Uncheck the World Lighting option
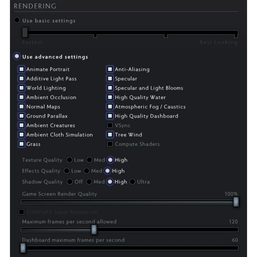The height and width of the screenshot is (257, 257). 22,88
